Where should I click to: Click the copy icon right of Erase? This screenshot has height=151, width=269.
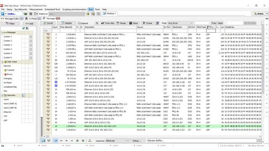pos(157,23)
